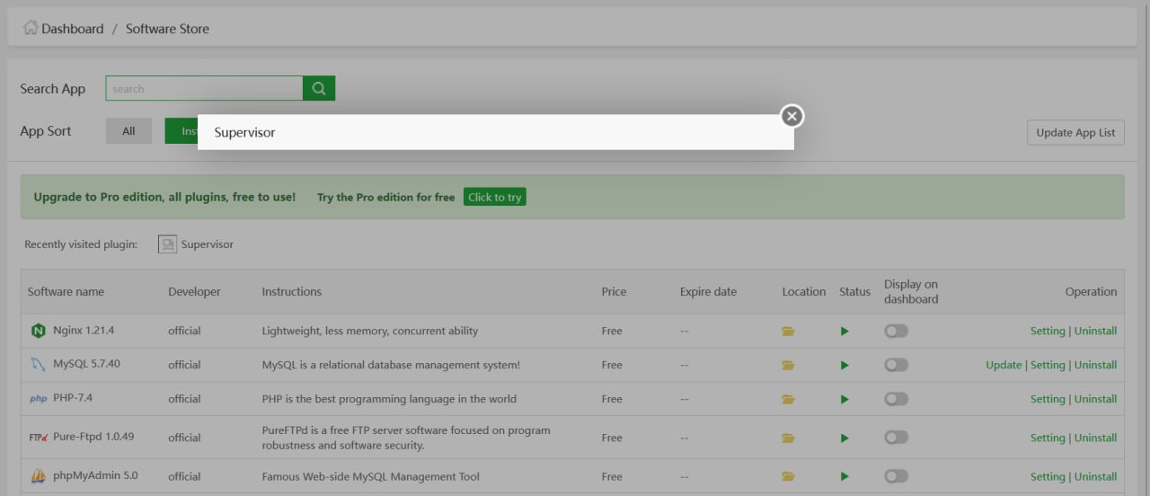Click the search magnifier button
The height and width of the screenshot is (496, 1150).
click(319, 88)
